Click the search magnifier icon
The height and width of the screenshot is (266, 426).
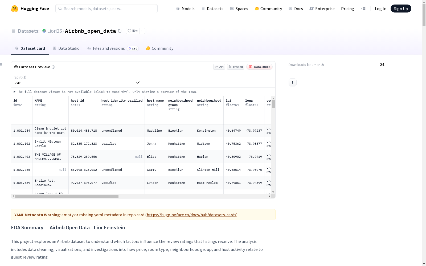pos(60,9)
